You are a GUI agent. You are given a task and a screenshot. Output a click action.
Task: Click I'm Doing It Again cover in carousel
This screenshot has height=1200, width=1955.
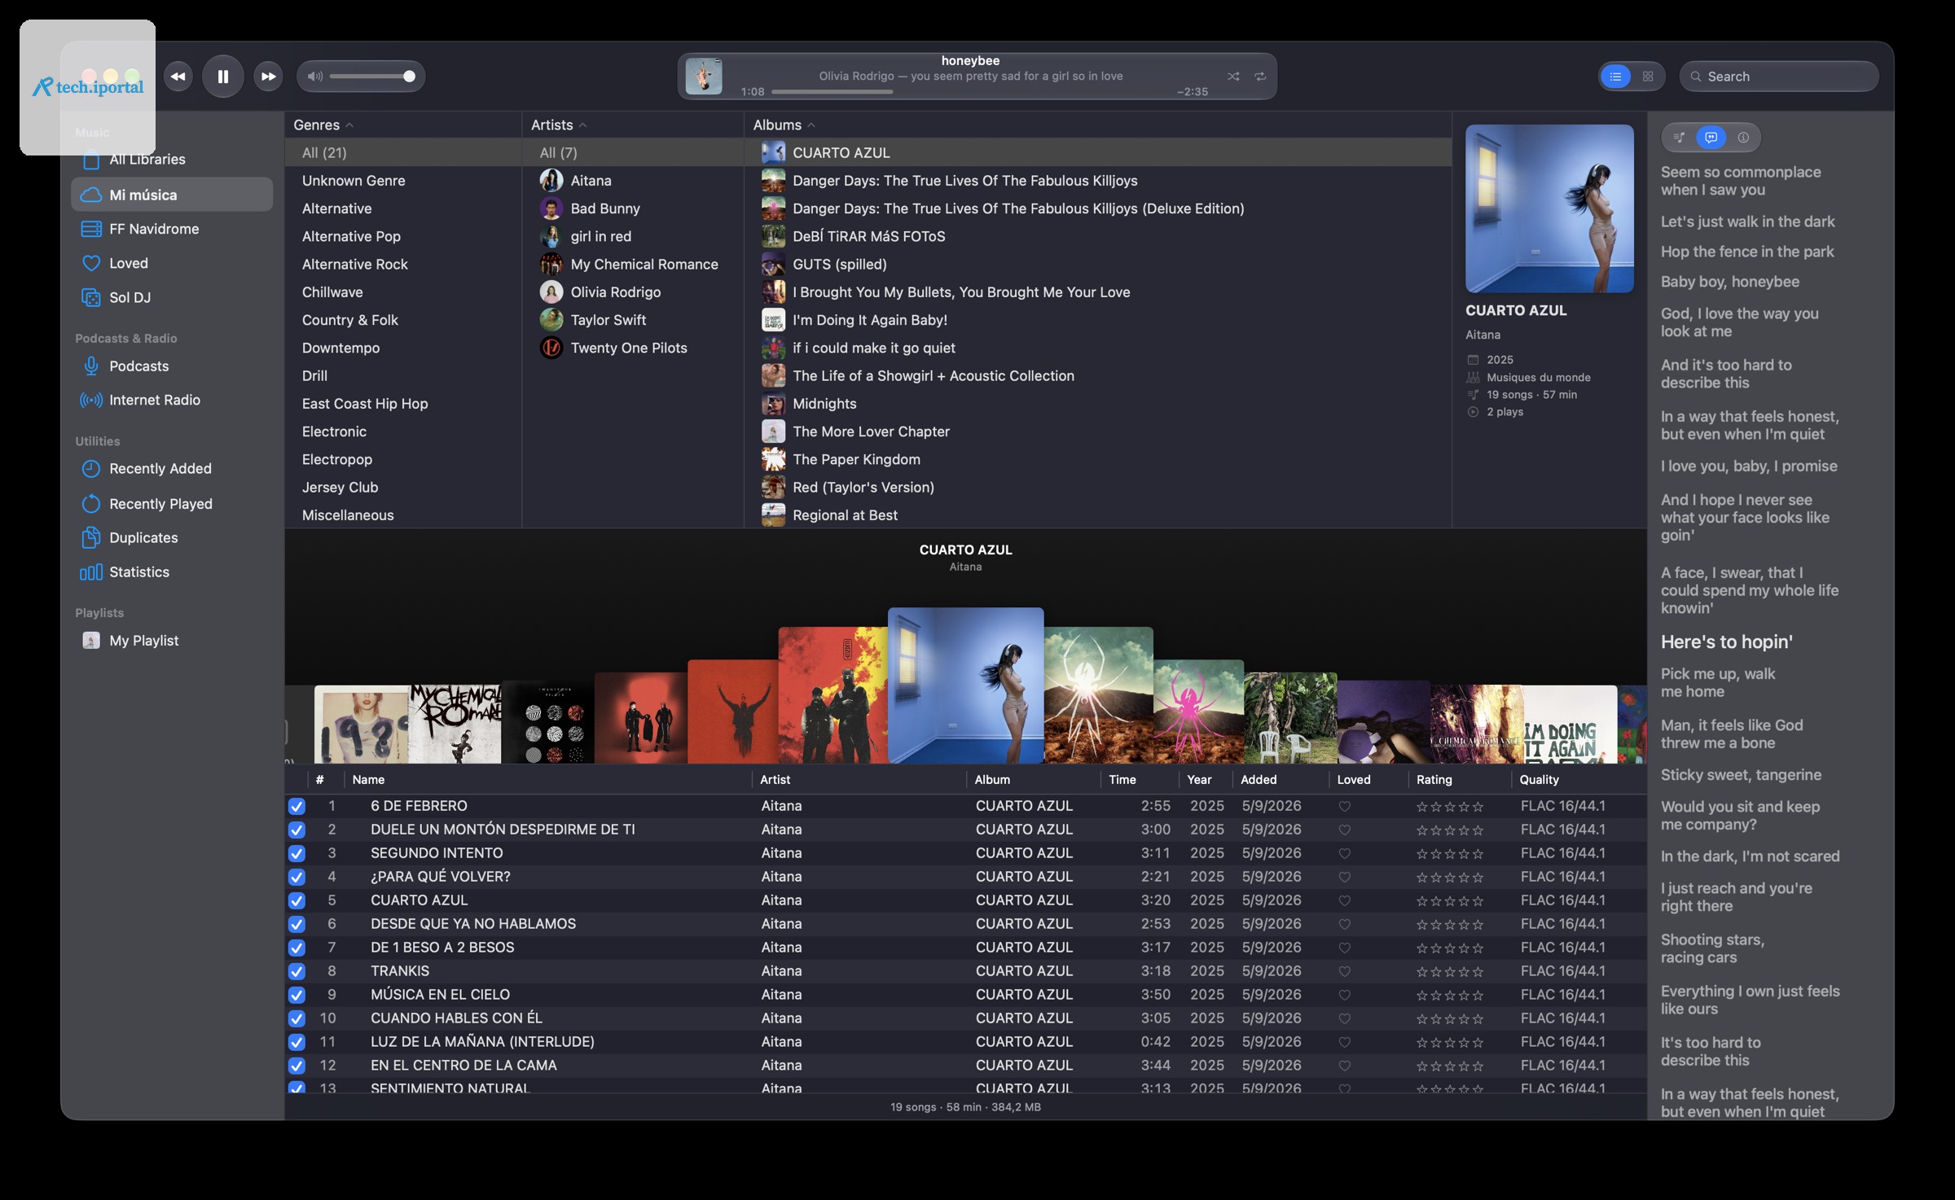1570,725
